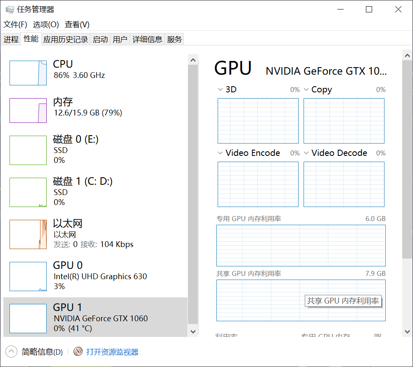The height and width of the screenshot is (367, 413).
Task: Select the CPU usage thumbnail graph
Action: [x=28, y=73]
